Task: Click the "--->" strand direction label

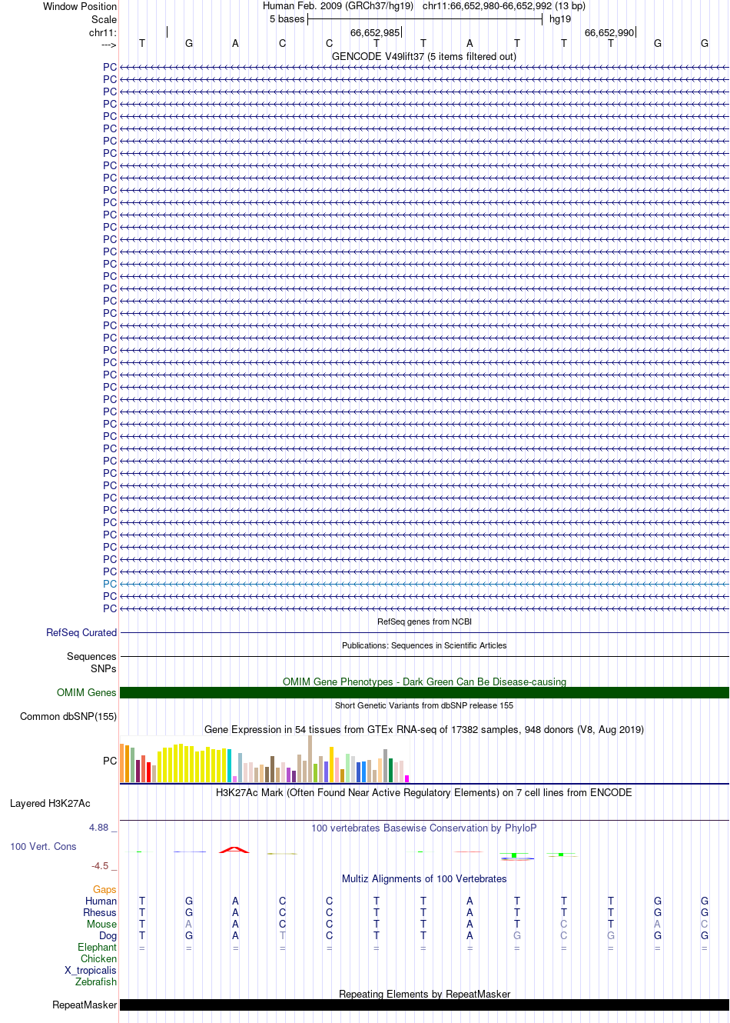Action: click(x=108, y=45)
